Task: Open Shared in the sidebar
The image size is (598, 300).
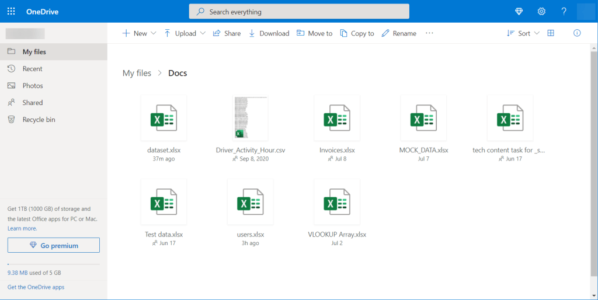Action: [53, 103]
